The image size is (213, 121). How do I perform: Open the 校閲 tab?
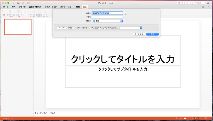[78, 7]
